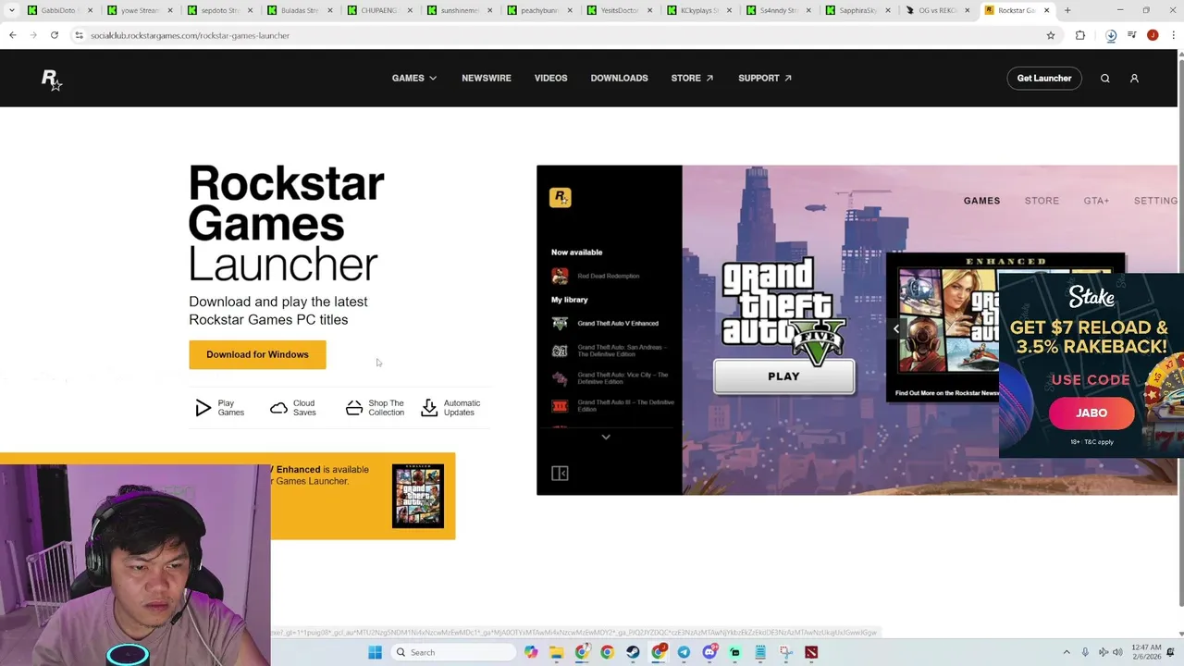Select the GTA+ tab in launcher preview
Image resolution: width=1184 pixels, height=666 pixels.
(1096, 201)
